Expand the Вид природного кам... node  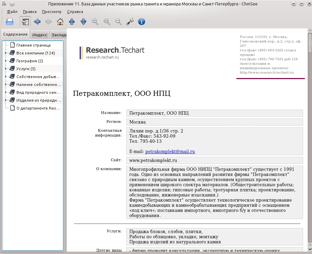pyautogui.click(x=5, y=92)
